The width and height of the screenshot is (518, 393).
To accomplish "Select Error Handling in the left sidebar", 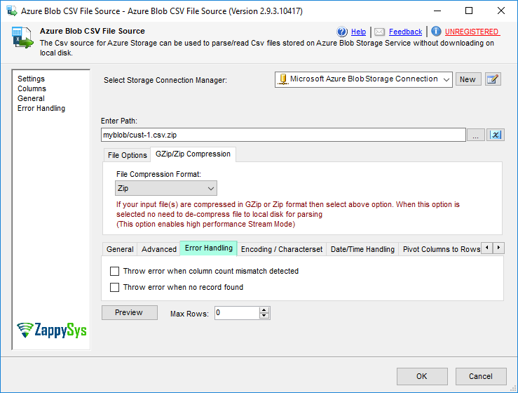I will (41, 108).
